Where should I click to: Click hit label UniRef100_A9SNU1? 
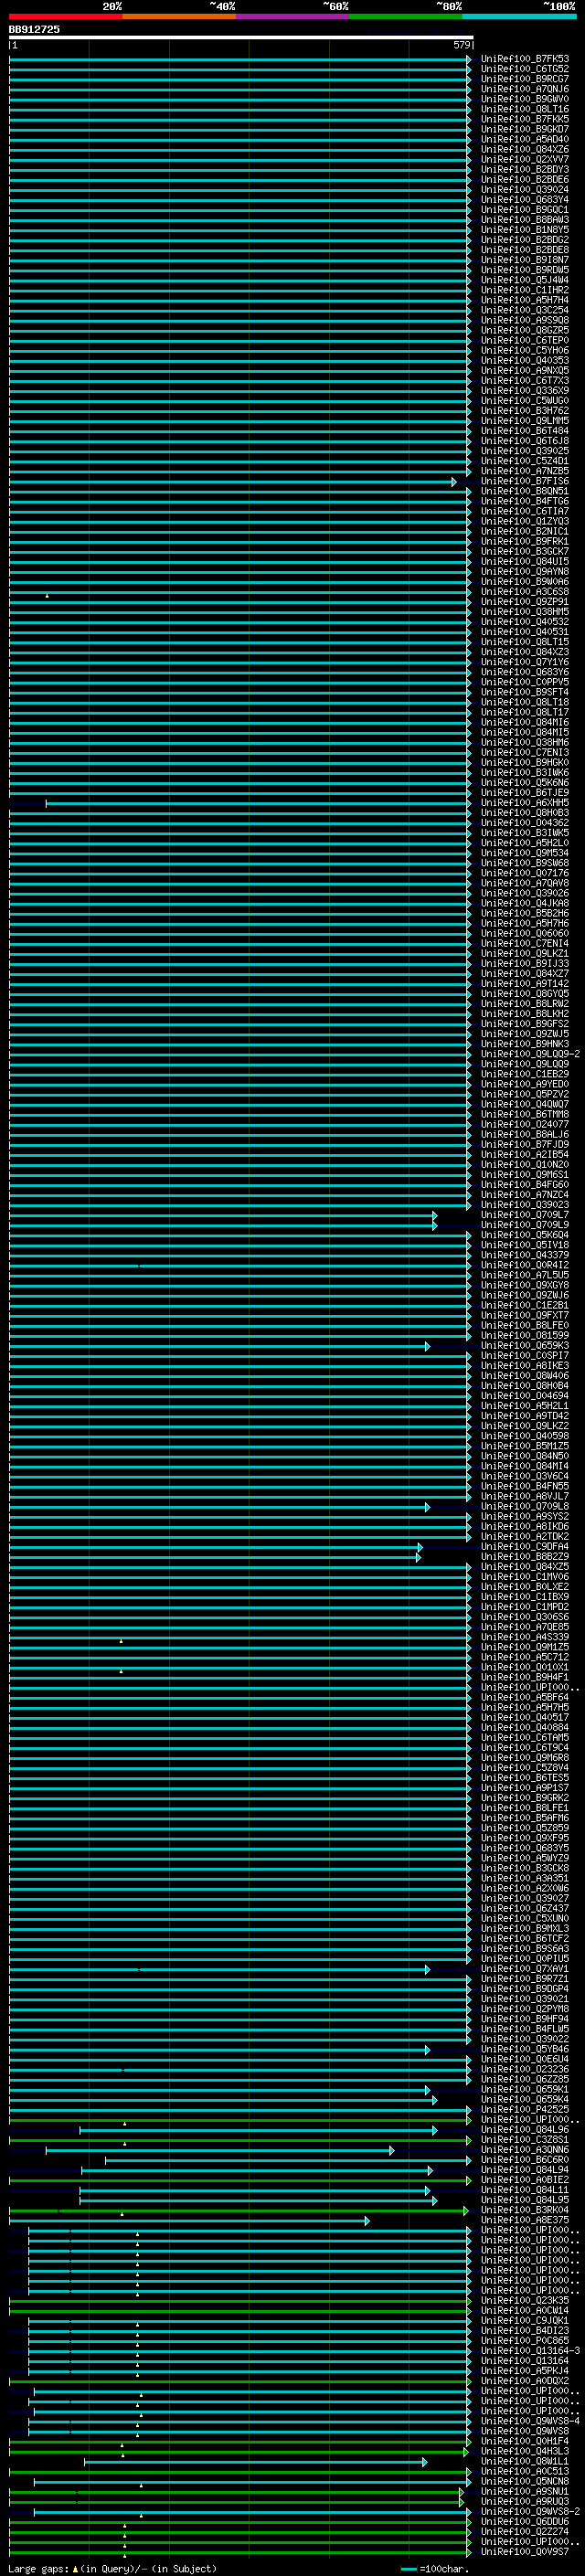(x=524, y=2491)
